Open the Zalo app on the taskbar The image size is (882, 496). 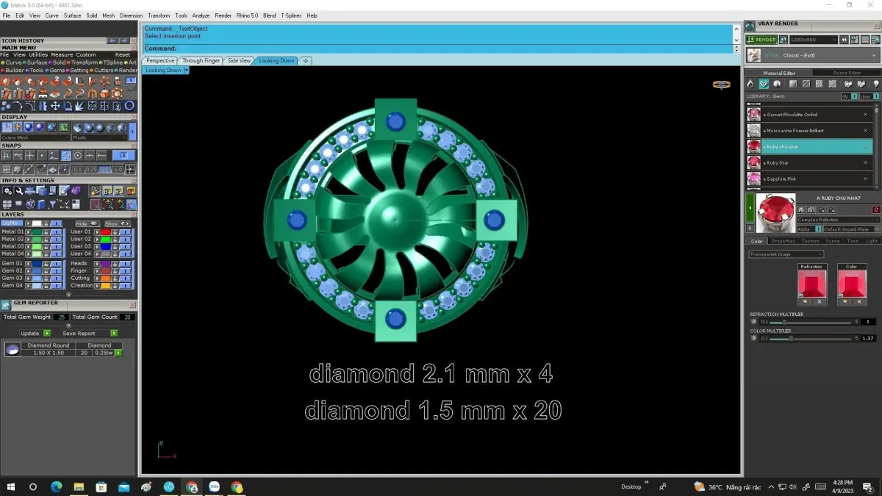(x=214, y=486)
